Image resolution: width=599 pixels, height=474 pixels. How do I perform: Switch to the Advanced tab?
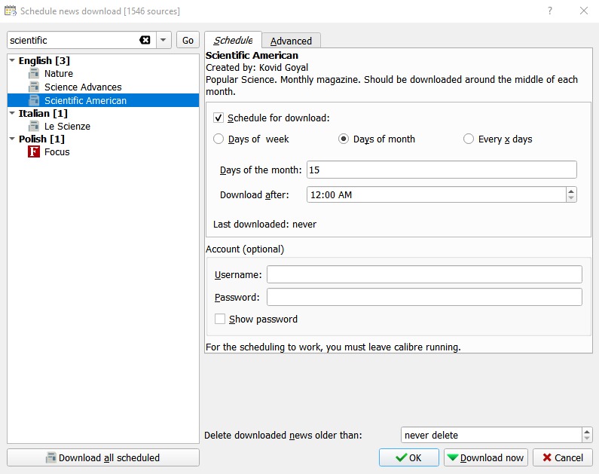(x=291, y=41)
